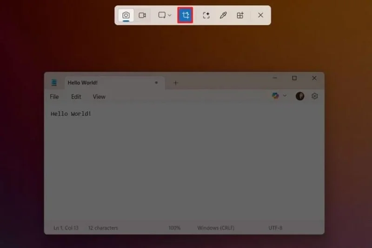Open the 100% zoom status entry

174,228
